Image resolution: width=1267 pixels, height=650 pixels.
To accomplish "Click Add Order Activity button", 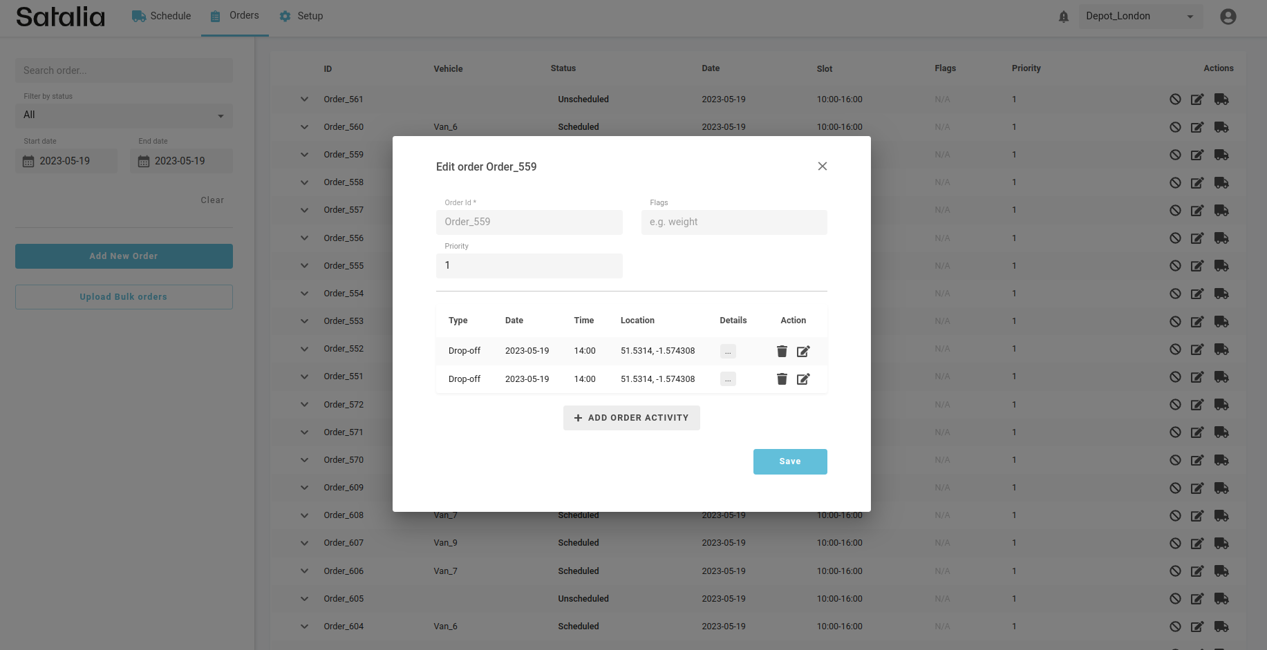I will 631,418.
